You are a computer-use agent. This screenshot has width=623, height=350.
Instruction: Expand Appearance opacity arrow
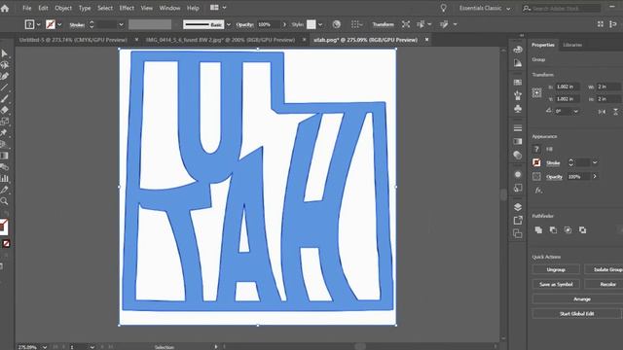(595, 176)
